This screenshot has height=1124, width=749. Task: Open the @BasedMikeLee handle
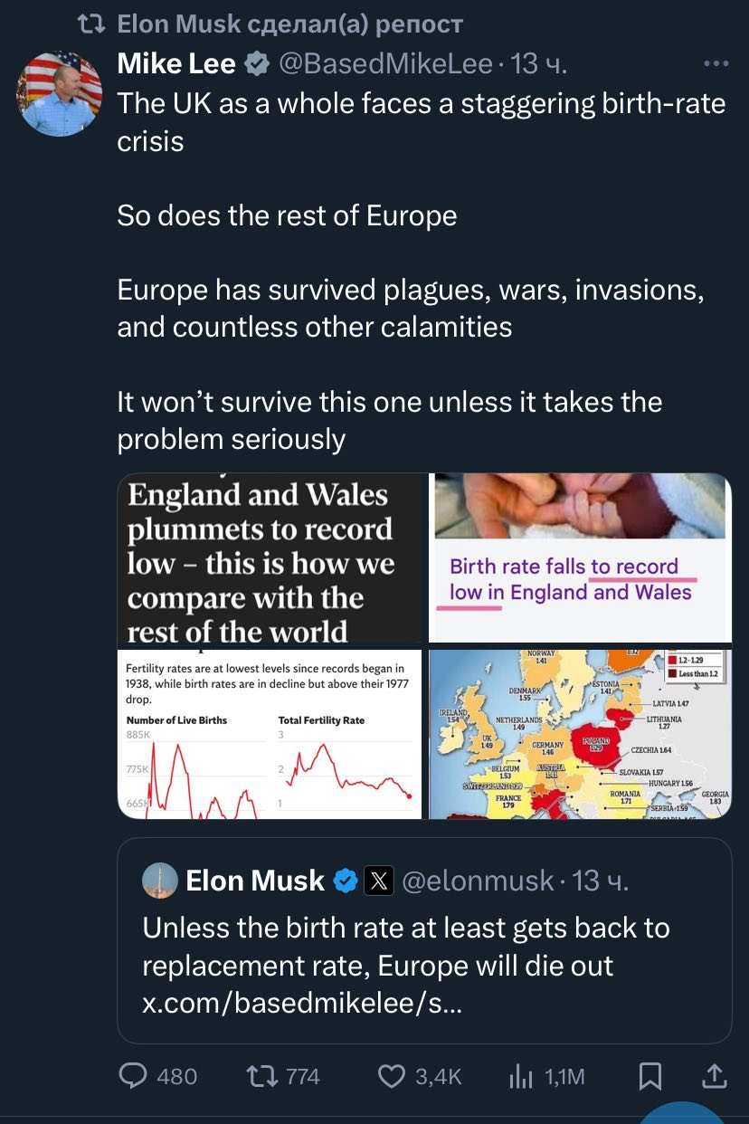[x=384, y=64]
